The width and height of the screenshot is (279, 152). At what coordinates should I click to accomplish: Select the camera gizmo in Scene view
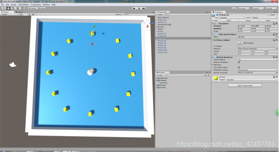(12, 65)
